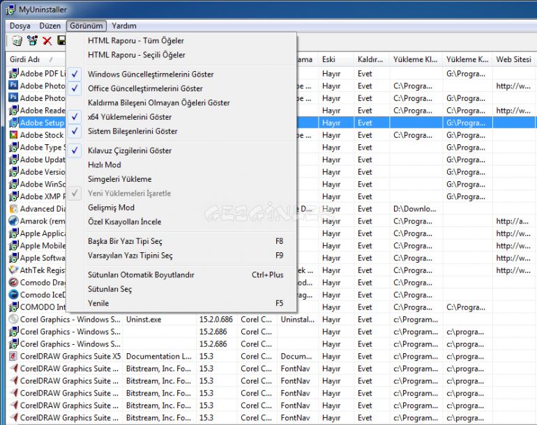Enable Simgeleri Yükleme option
The height and width of the screenshot is (425, 537).
pyautogui.click(x=181, y=179)
